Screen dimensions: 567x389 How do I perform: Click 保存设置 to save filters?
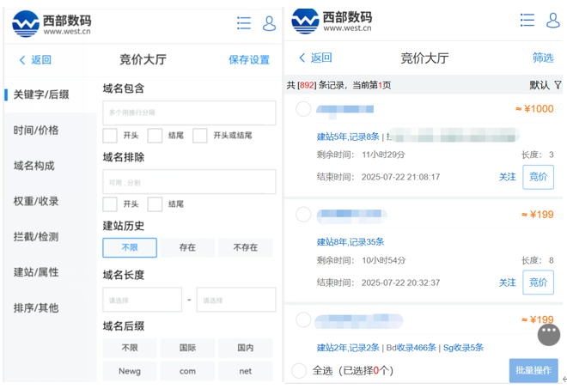(x=248, y=60)
